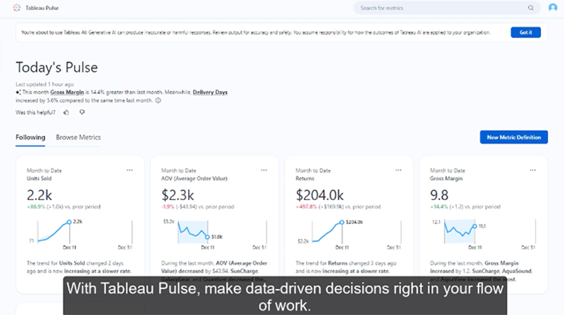Screen dimensions: 564x315
Task: Click the info icon after summary text
Action: click(x=158, y=100)
